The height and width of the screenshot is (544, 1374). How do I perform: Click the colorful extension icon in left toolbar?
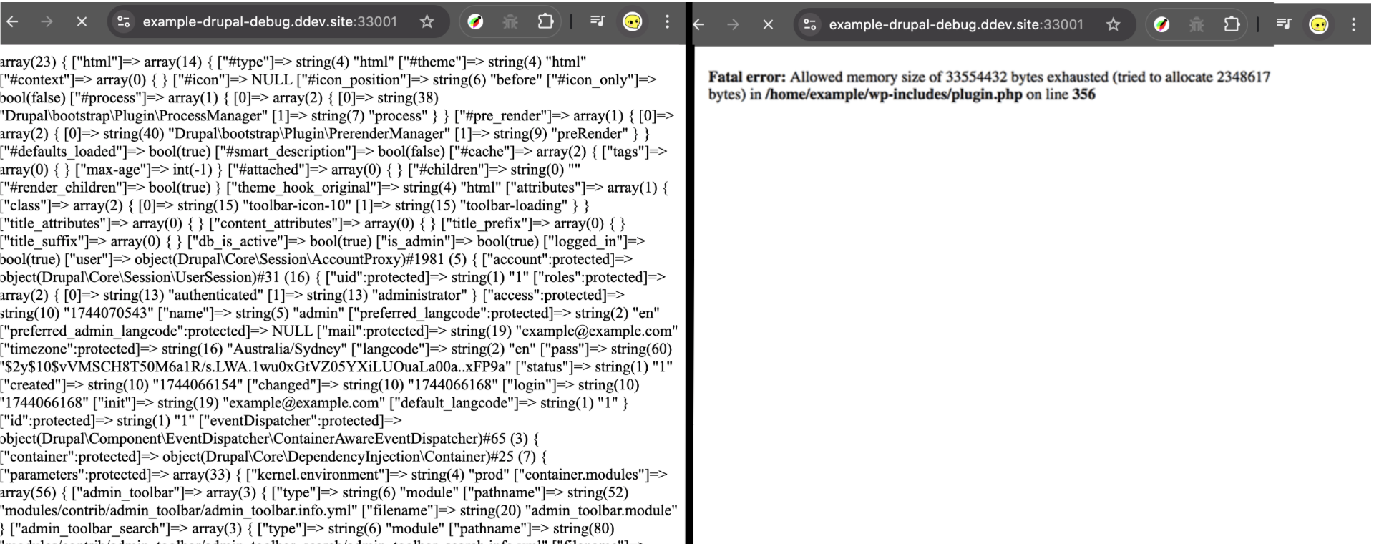474,22
